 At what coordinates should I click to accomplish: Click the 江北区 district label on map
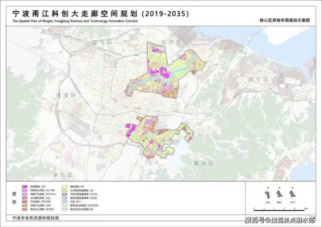point(102,43)
